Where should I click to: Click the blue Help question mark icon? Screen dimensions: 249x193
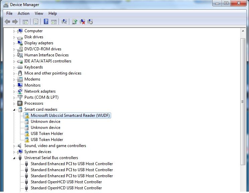(46, 21)
